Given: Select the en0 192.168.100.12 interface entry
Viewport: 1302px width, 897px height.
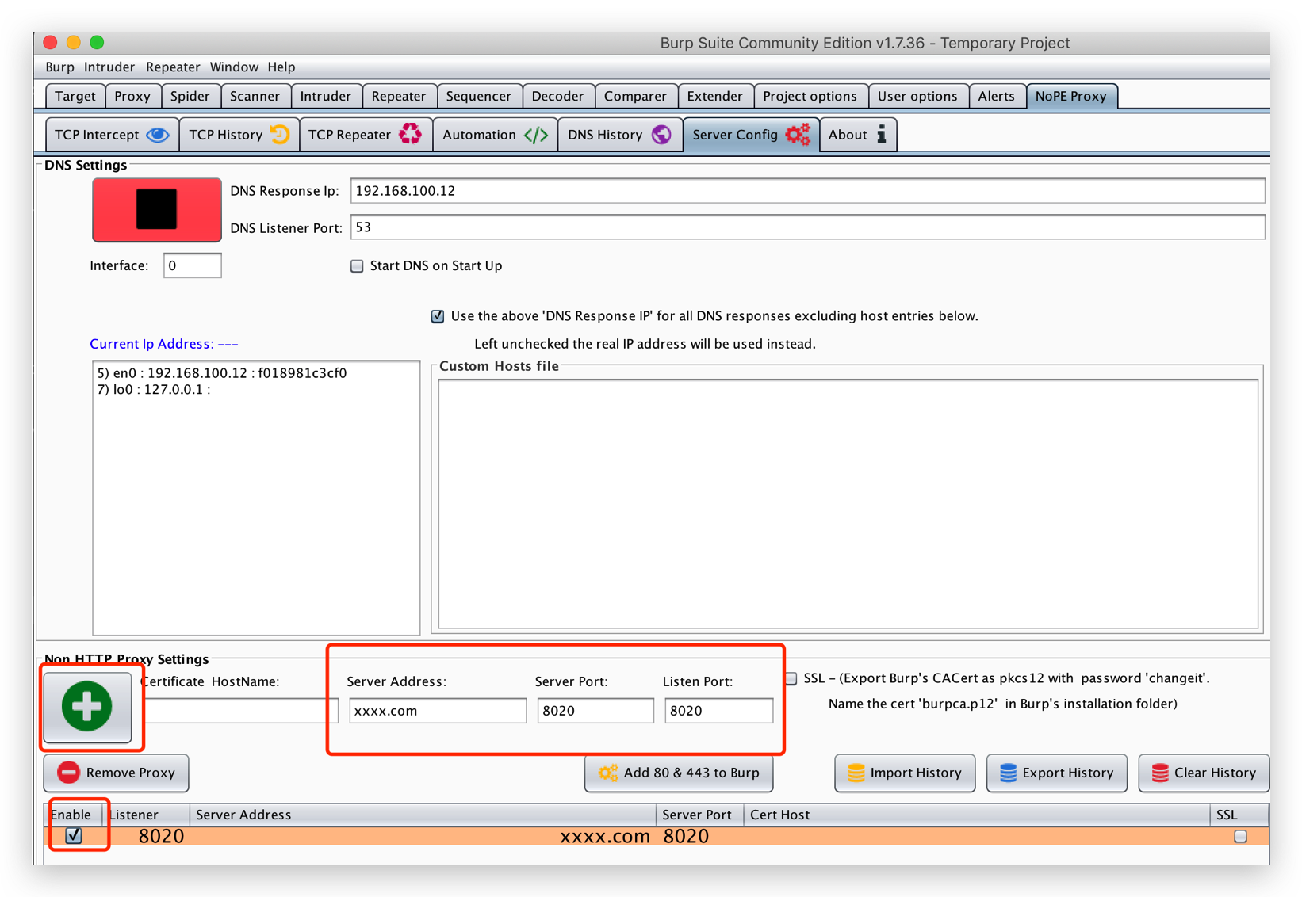Looking at the screenshot, I should pos(222,373).
